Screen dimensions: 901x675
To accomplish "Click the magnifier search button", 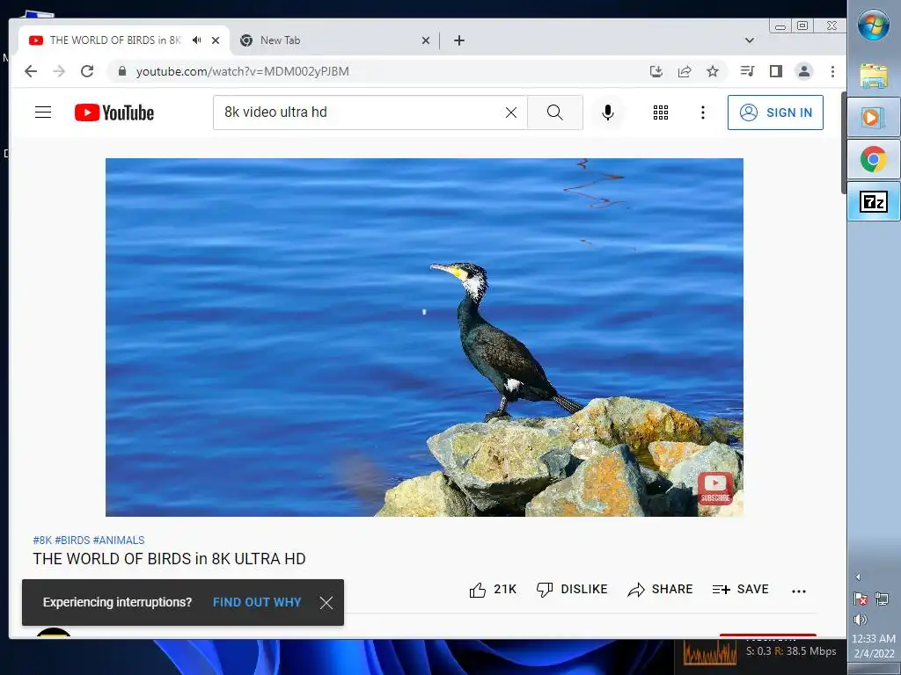I will point(555,112).
